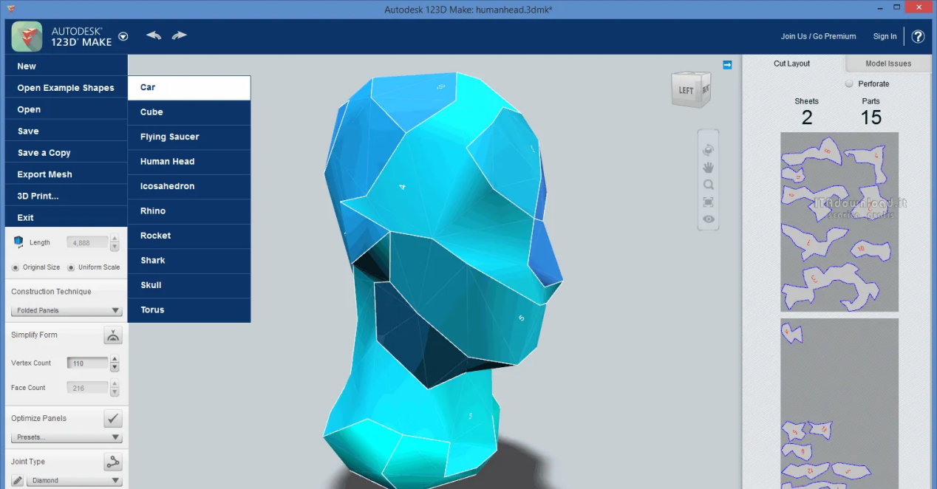Viewport: 937px width, 489px height.
Task: Switch to the Model Issues tab
Action: click(x=888, y=64)
